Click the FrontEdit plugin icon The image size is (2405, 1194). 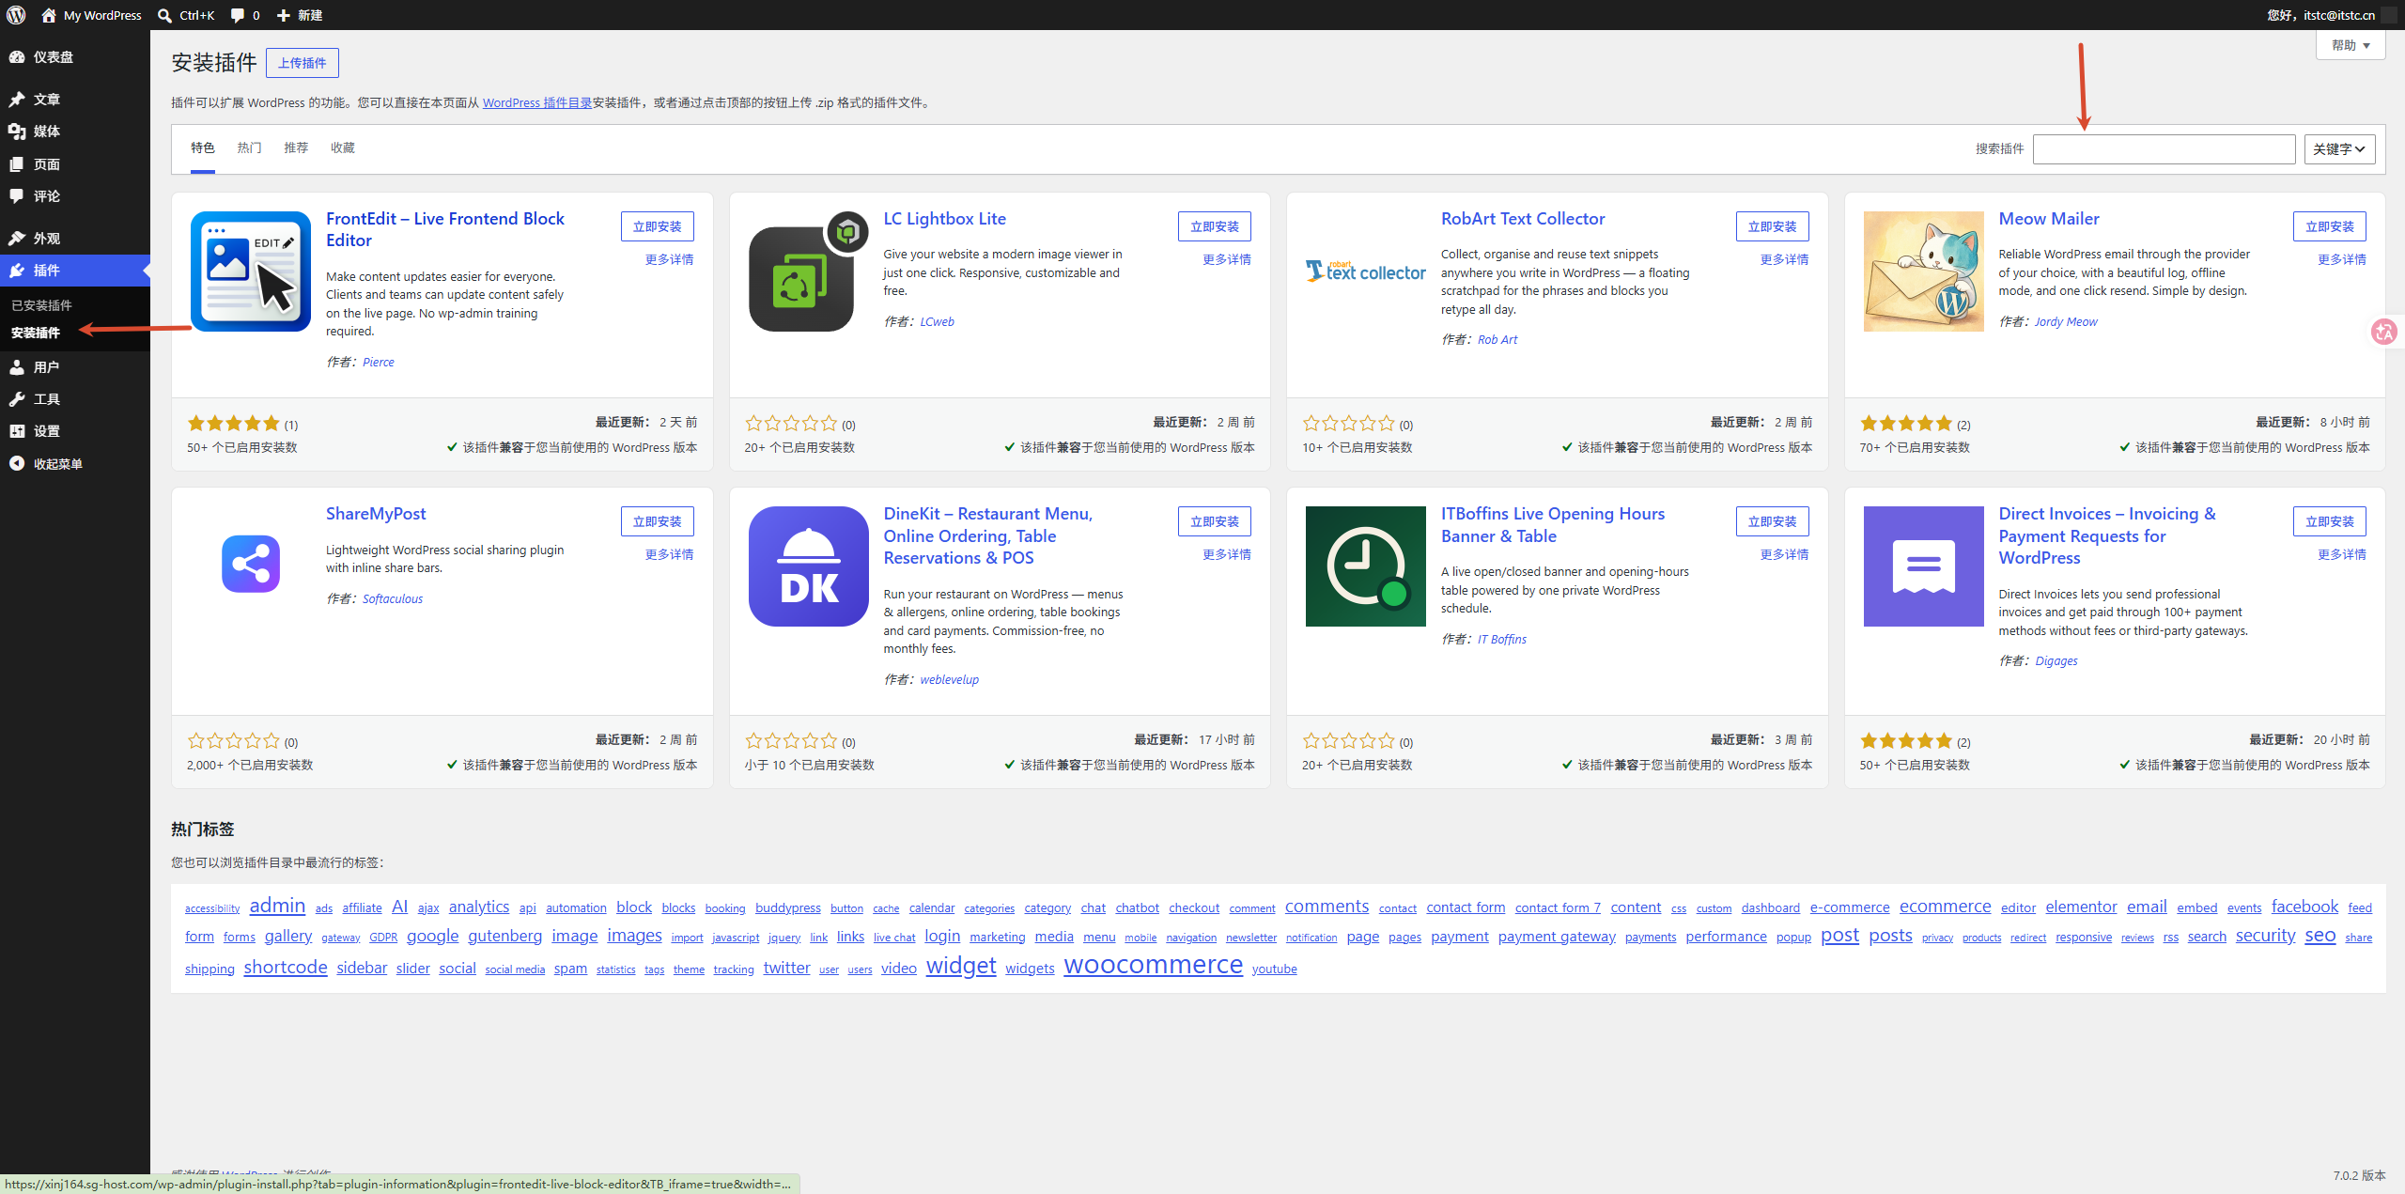(x=251, y=271)
